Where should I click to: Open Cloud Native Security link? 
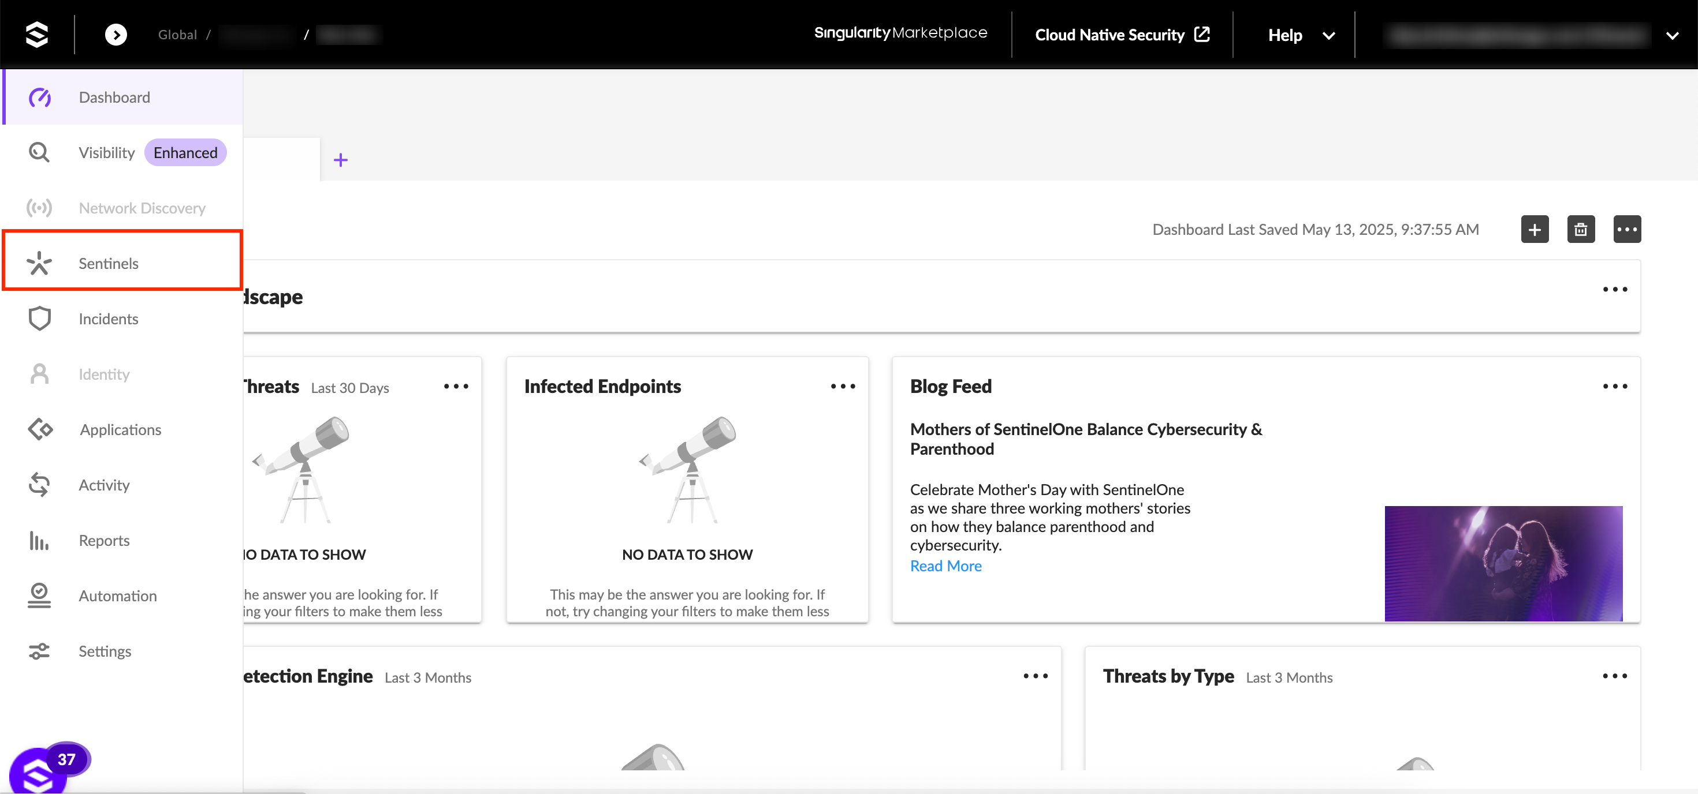click(x=1122, y=35)
